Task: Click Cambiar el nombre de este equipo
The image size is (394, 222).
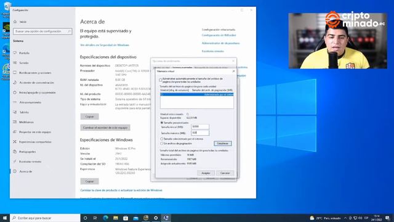Action: [x=105, y=128]
